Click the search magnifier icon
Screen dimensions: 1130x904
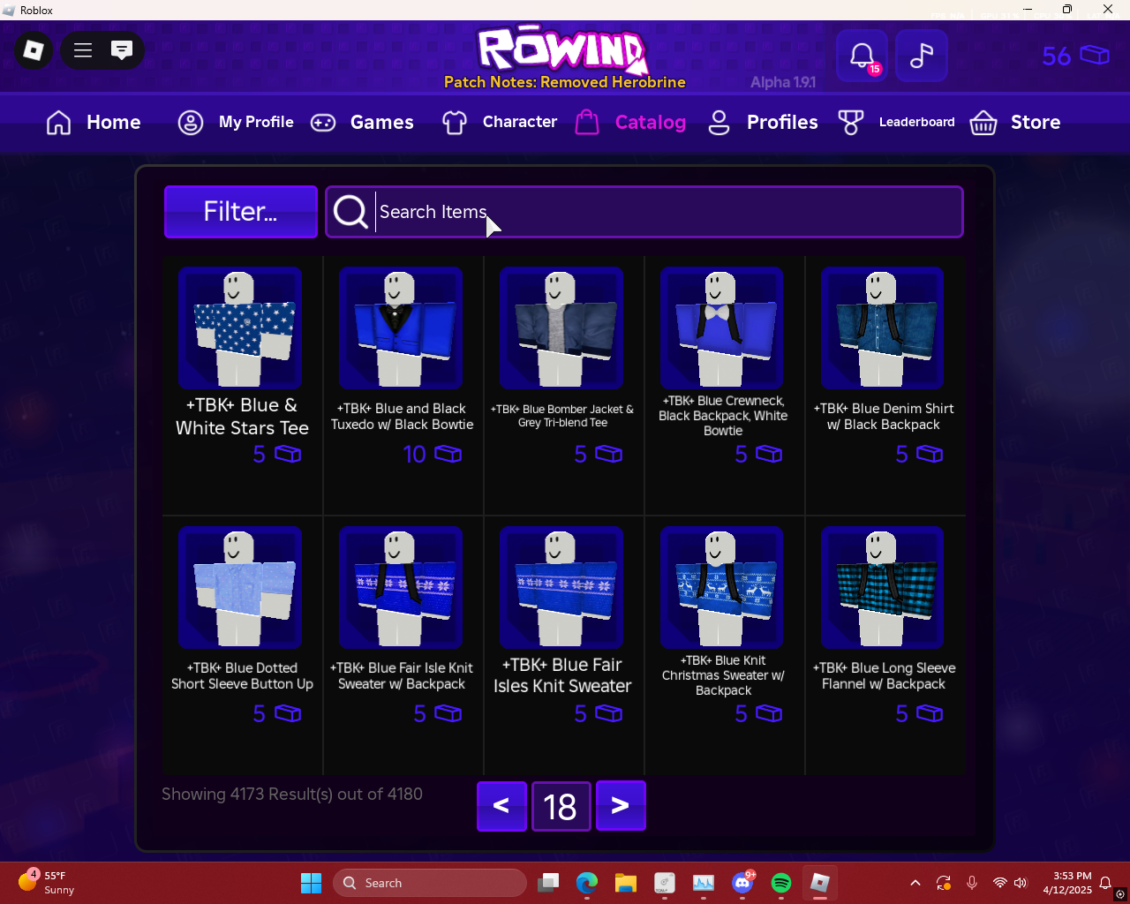click(350, 212)
